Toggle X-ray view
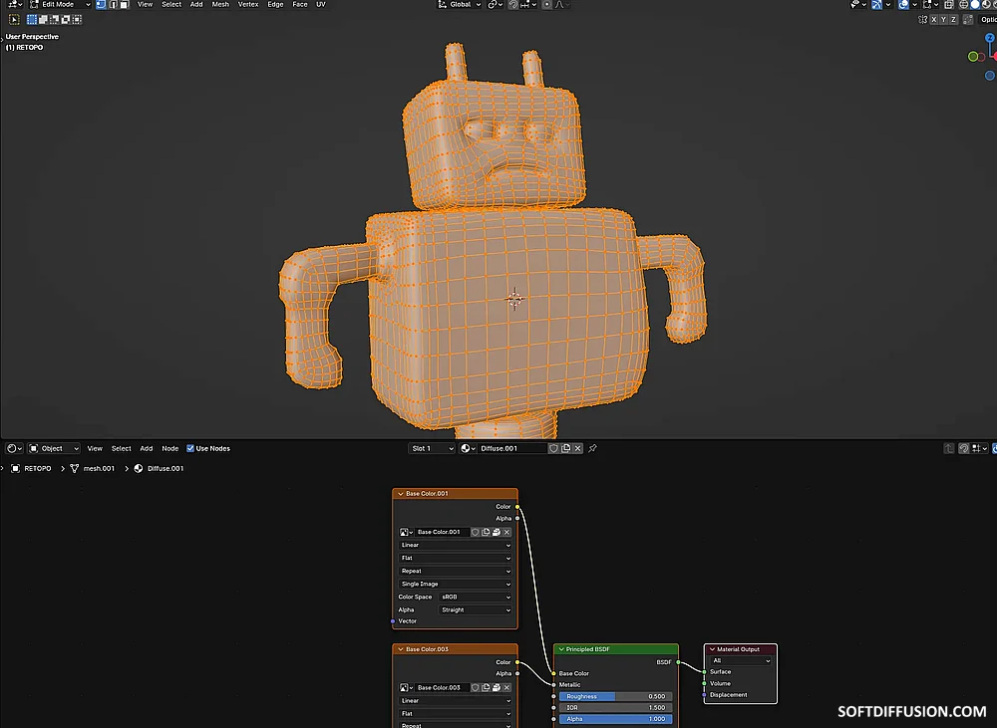The width and height of the screenshot is (997, 728). 949,4
